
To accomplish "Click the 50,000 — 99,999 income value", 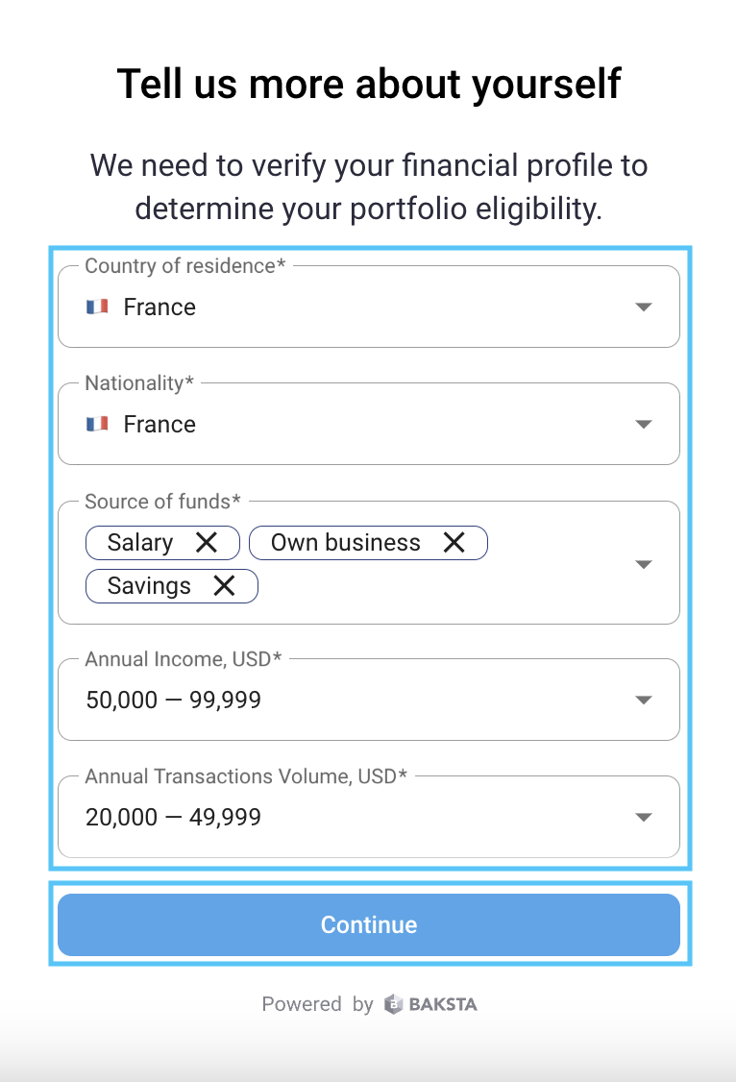I will coord(174,701).
